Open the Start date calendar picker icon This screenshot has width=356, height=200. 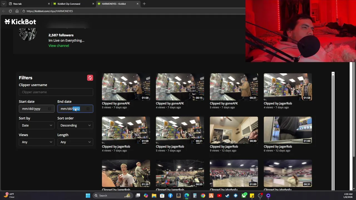[49, 109]
